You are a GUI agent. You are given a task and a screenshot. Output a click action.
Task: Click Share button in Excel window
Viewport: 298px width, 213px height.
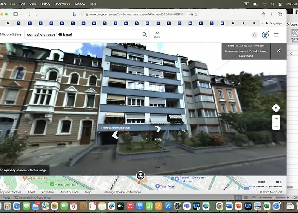[x=292, y=25]
